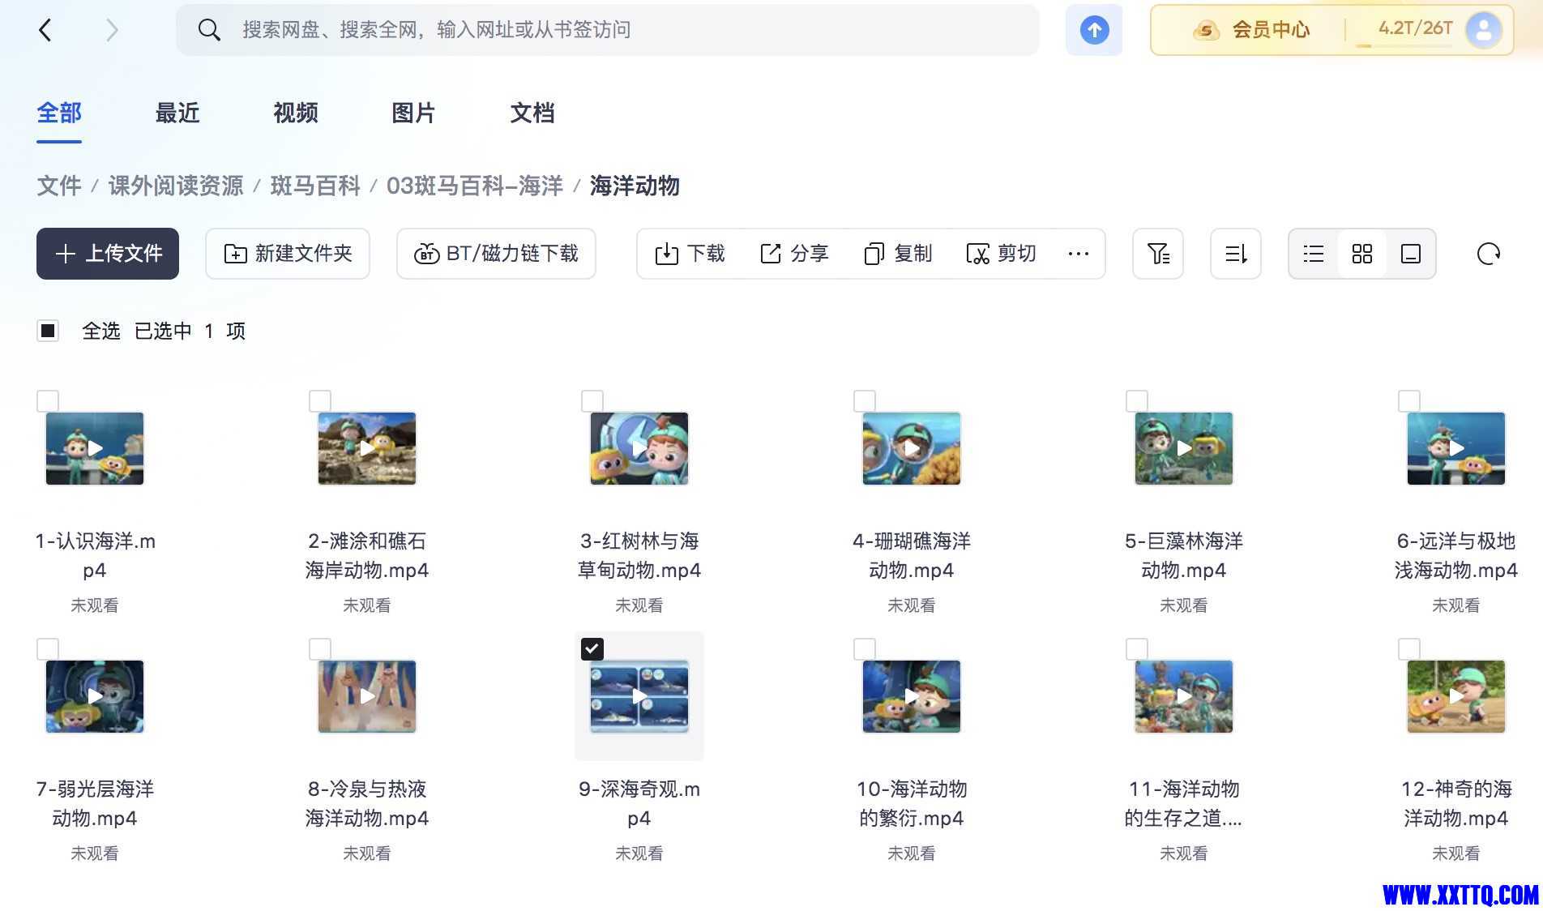1543x911 pixels.
Task: Toggle the 全选 select-all checkbox
Action: 48,331
